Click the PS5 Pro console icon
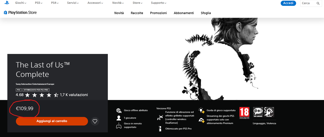The image size is (324, 137). pyautogui.click(x=160, y=129)
